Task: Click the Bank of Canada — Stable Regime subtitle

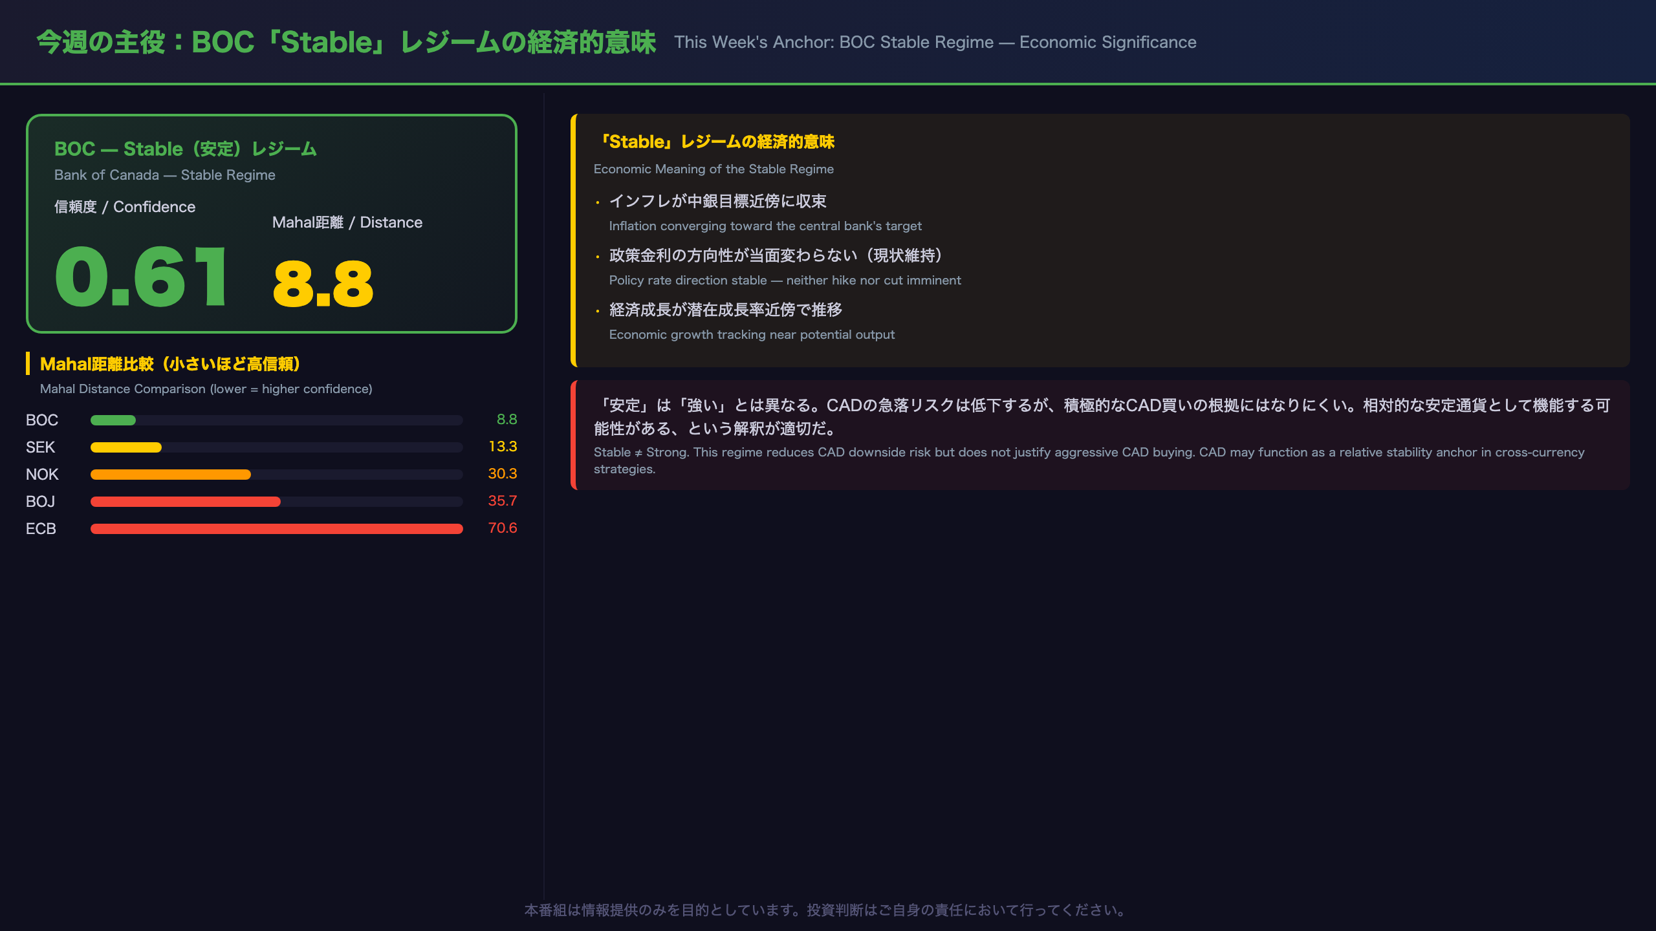Action: pos(165,175)
